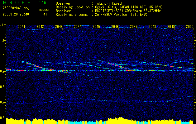The width and height of the screenshot is (196, 124).
Task: Click the 2047 time axis label
Action: 134,27
